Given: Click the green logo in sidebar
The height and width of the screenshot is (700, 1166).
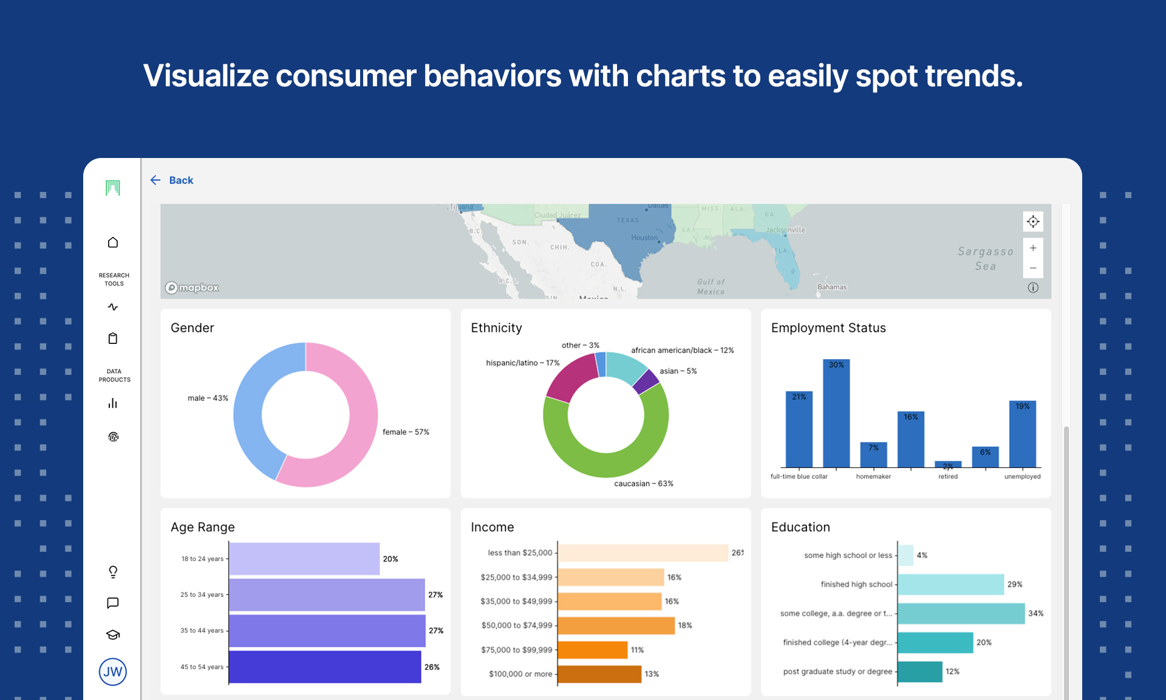Looking at the screenshot, I should 113,188.
